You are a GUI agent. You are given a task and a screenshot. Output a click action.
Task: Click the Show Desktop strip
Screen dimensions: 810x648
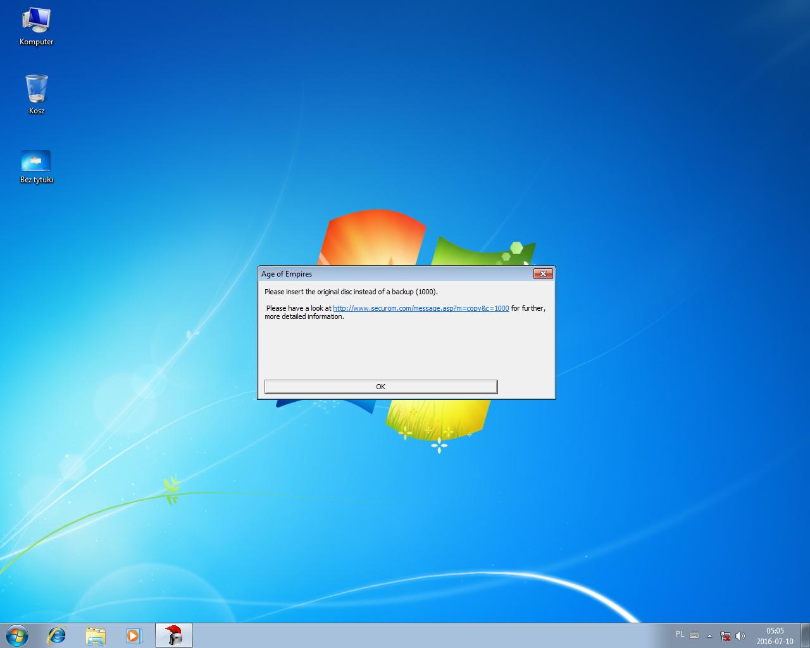(805, 635)
